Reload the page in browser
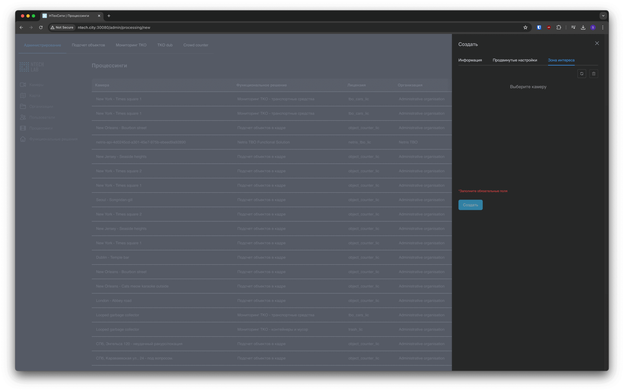Image resolution: width=624 pixels, height=391 pixels. tap(41, 27)
